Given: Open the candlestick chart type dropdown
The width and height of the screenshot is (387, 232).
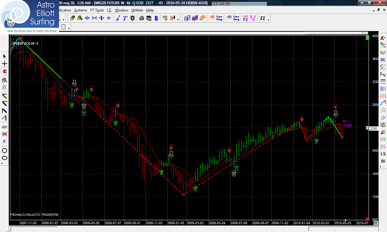Looking at the screenshot, I should [178, 20].
